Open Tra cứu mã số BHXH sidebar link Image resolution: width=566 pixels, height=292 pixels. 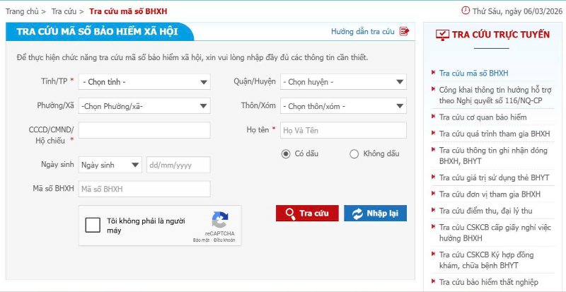[x=473, y=74]
